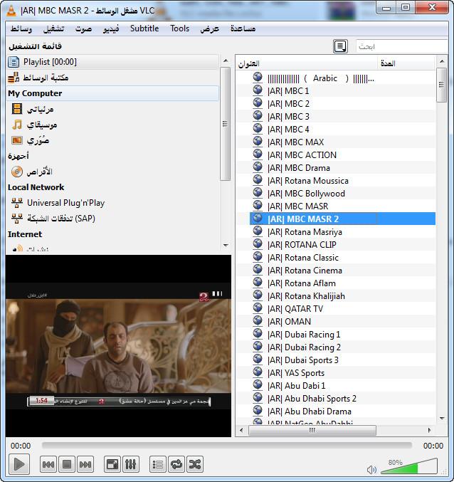454x482 pixels.
Task: Click sidebar scroll down arrow
Action: pyautogui.click(x=226, y=246)
